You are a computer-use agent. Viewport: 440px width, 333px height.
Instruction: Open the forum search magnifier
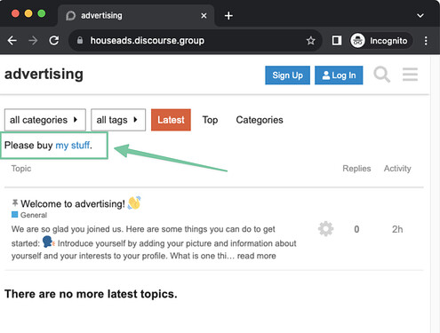tap(381, 75)
